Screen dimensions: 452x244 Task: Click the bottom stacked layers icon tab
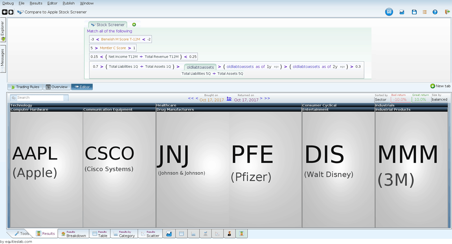[206, 234]
